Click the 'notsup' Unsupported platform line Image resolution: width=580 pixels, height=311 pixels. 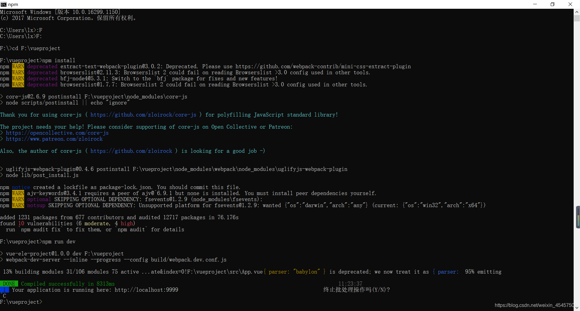point(243,205)
